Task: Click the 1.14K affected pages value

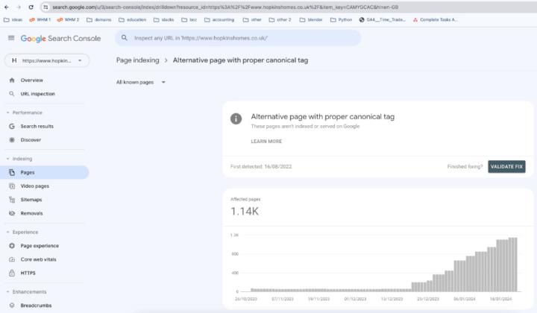Action: pos(245,212)
